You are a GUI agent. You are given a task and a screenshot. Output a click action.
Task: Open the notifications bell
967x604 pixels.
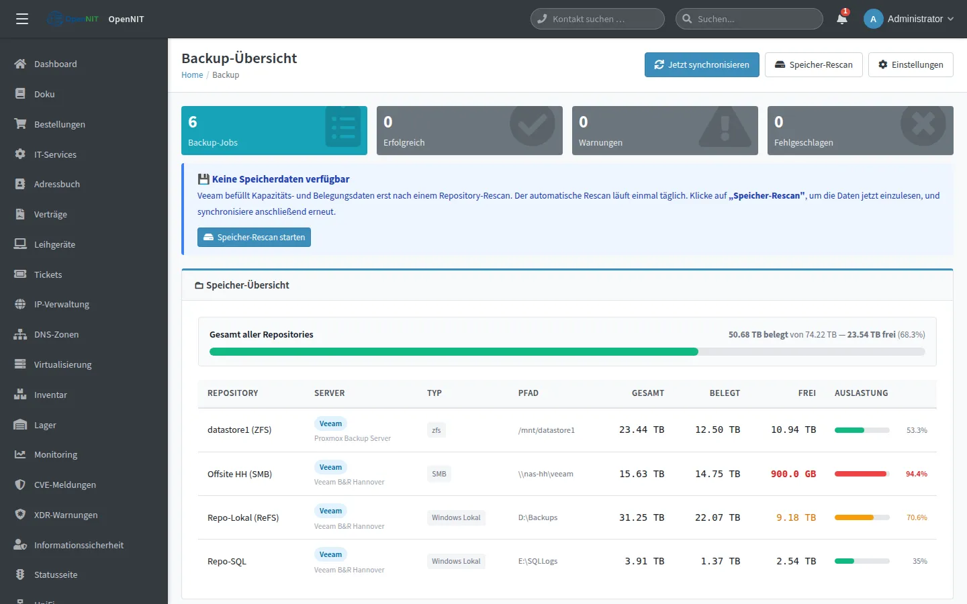coord(842,19)
